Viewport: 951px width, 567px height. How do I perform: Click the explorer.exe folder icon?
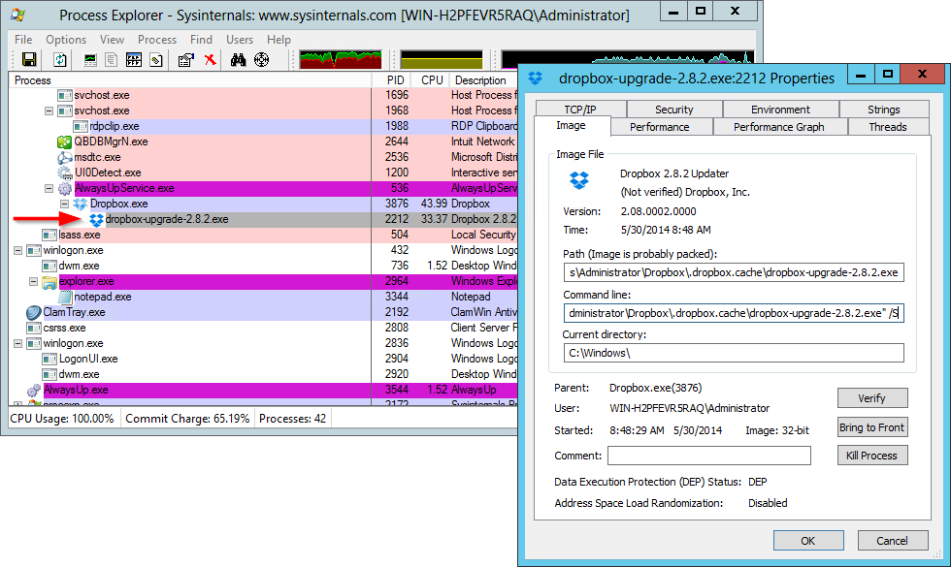click(x=49, y=282)
